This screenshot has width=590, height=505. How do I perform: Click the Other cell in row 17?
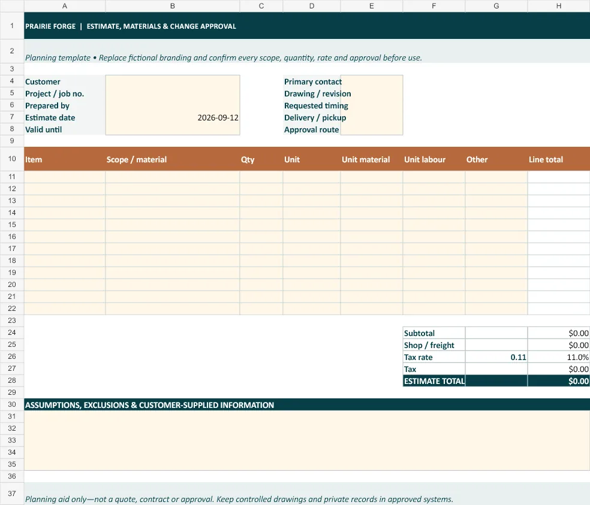coord(496,249)
